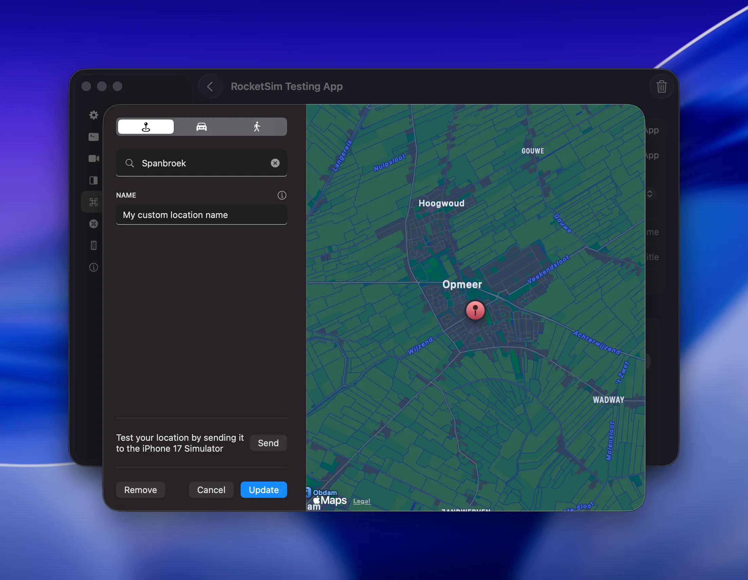The width and height of the screenshot is (748, 580).
Task: Open the NAME info icon
Action: (282, 195)
